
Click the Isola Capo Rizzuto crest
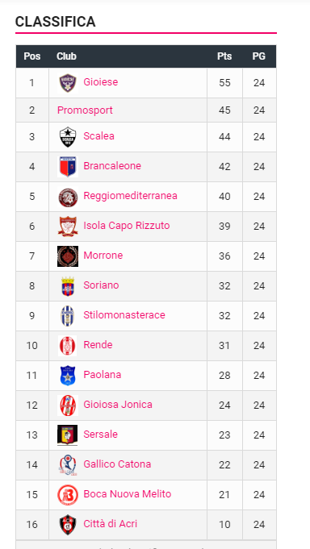click(68, 227)
